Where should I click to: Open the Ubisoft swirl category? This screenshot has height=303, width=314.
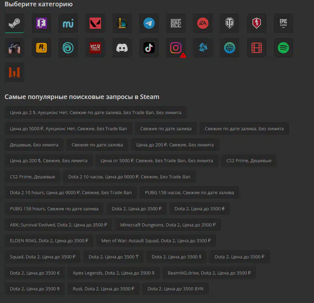point(68,48)
